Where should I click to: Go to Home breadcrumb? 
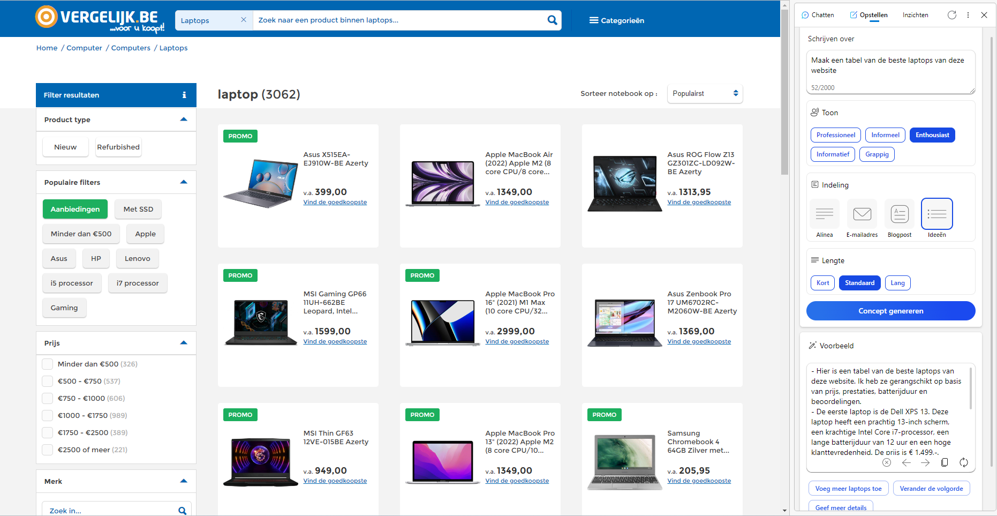(47, 48)
